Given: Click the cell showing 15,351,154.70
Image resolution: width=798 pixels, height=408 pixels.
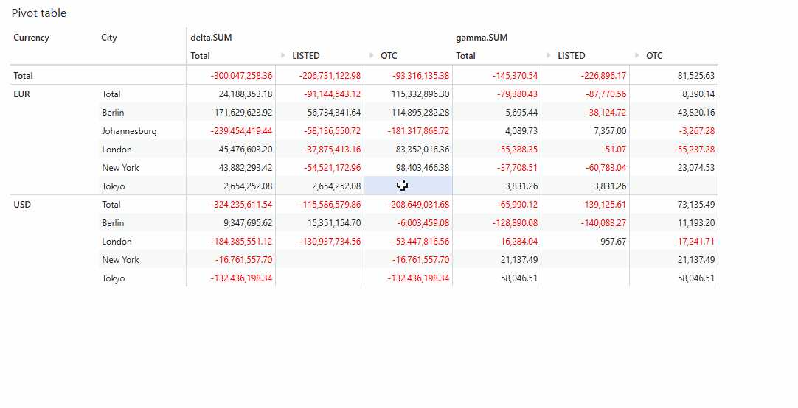Looking at the screenshot, I should (x=319, y=222).
